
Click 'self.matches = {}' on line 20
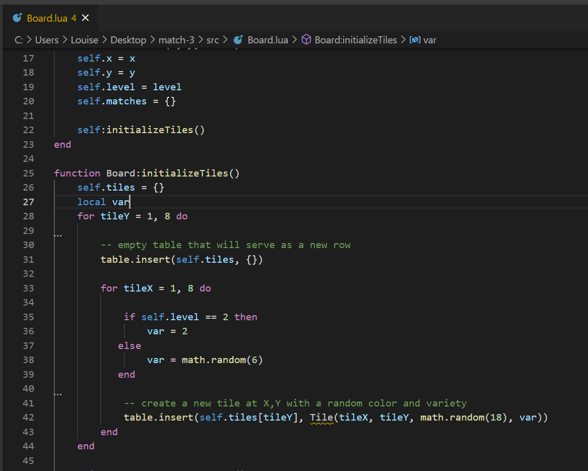(x=126, y=101)
